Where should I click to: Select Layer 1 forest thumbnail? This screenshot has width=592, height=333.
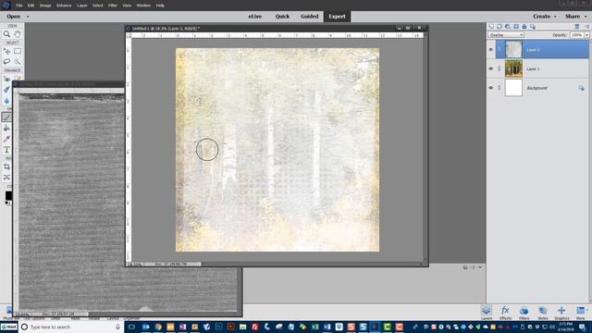[513, 68]
